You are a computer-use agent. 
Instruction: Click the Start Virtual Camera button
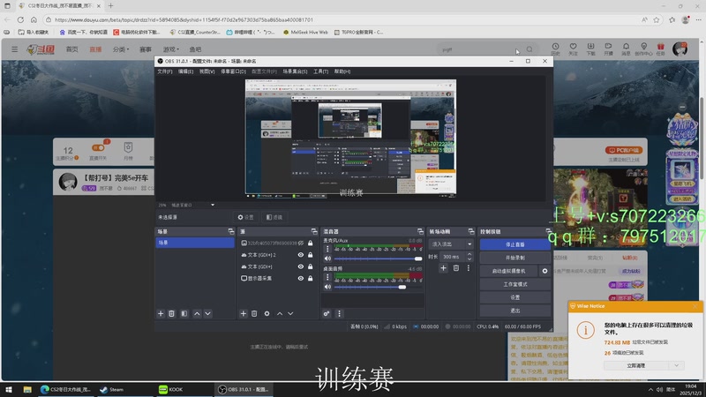point(508,271)
